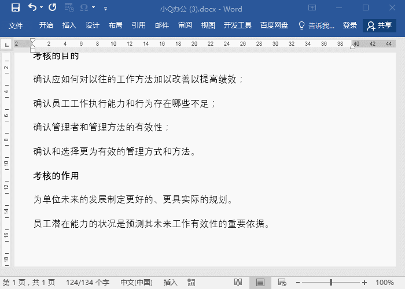Click the lightbulb 告诉我 search box
This screenshot has height=289, width=405.
(x=316, y=25)
